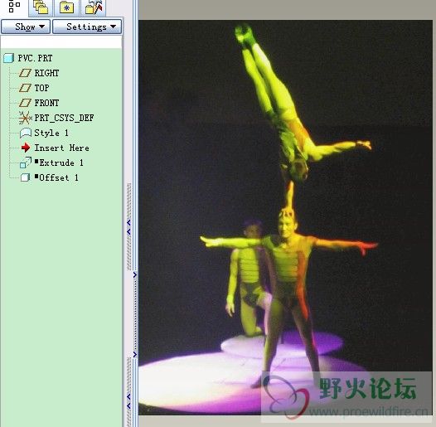Click the upper collapse arrows on navigator sash
436x427 pixels.
click(x=128, y=227)
